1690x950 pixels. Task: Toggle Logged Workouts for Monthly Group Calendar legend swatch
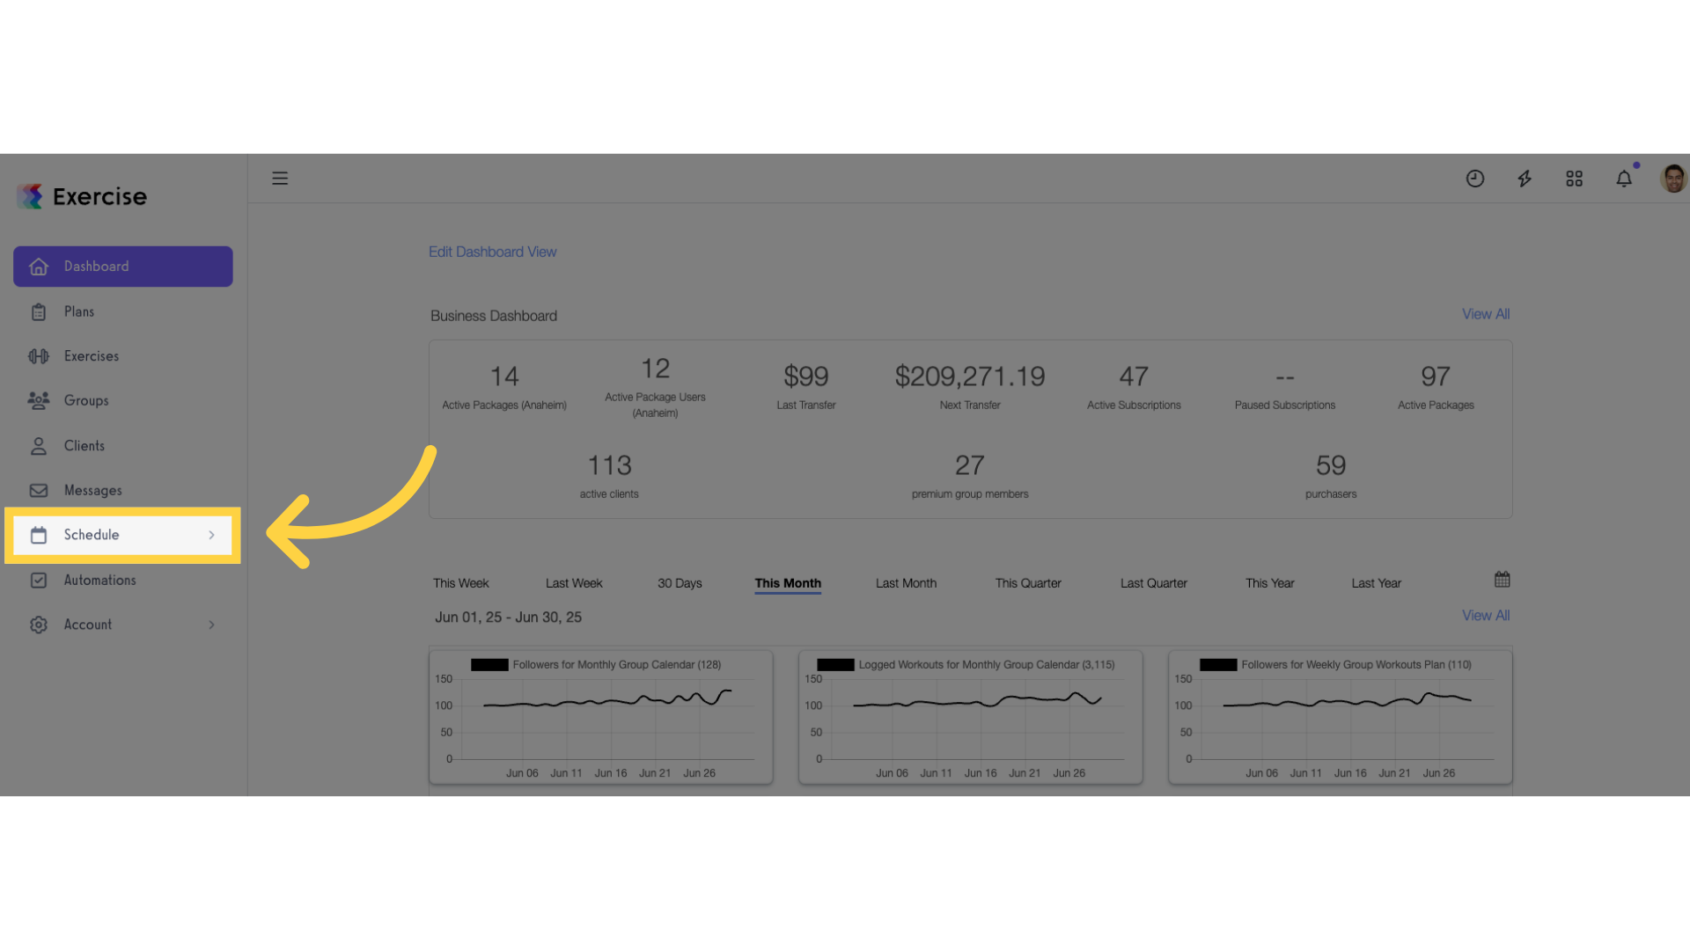(835, 665)
